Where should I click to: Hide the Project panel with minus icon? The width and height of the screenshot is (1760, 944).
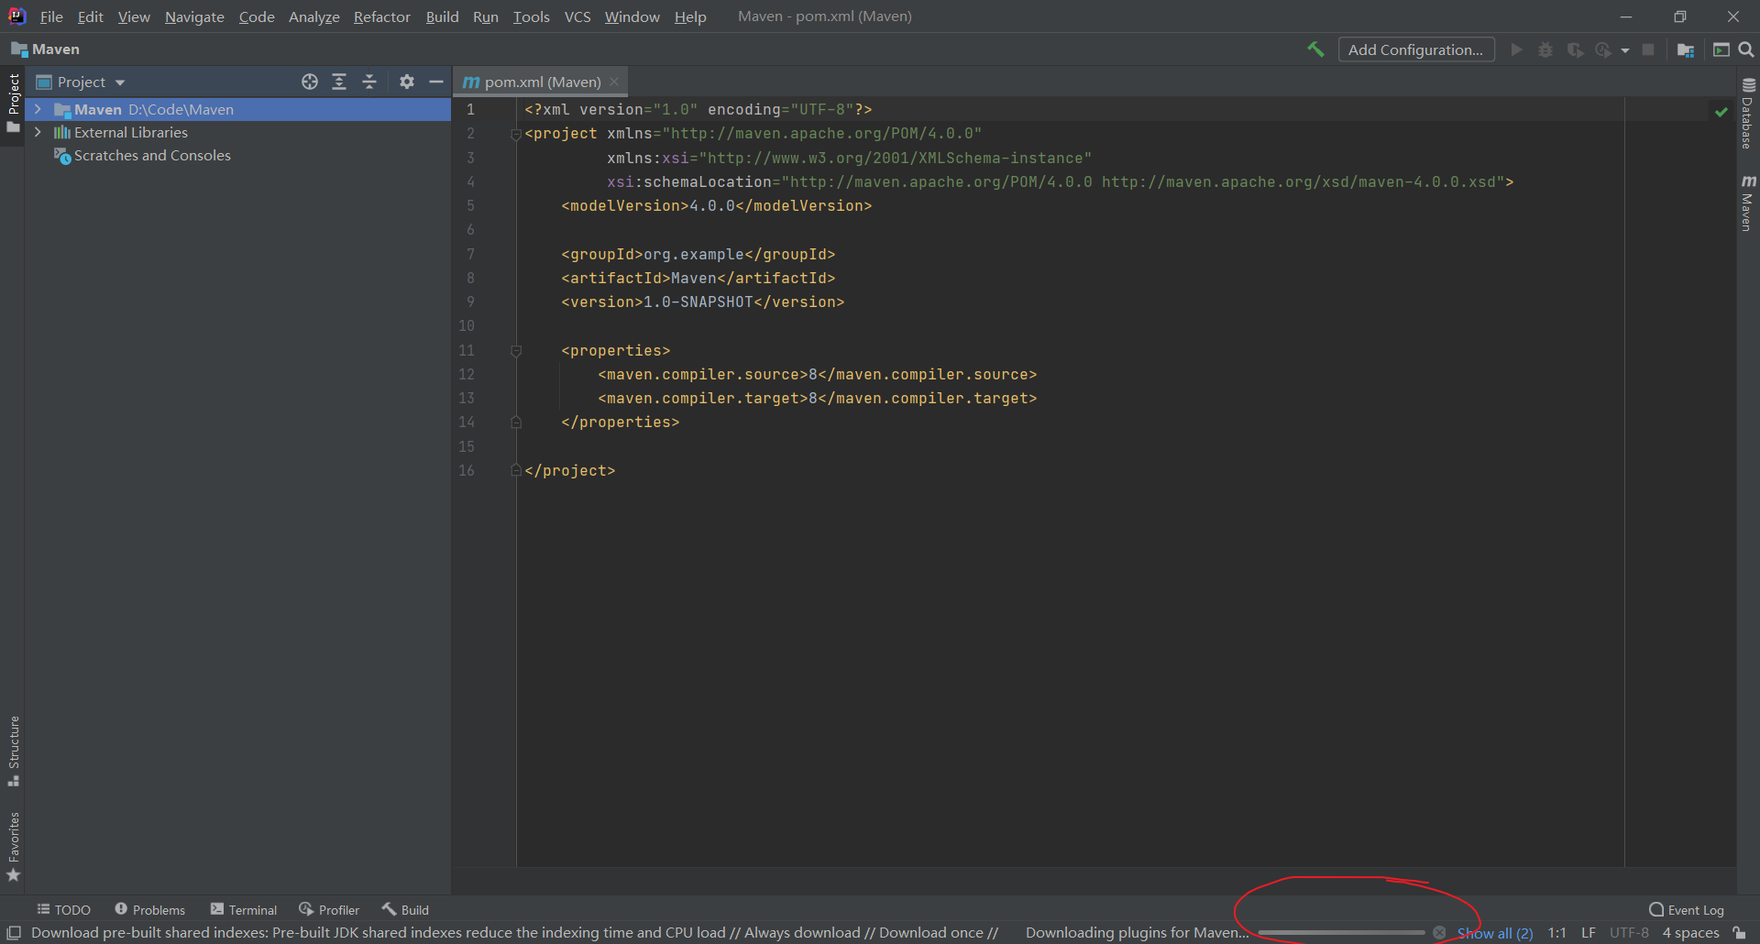[436, 82]
